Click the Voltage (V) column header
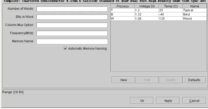Image resolution: width=208 pixels, height=109 pixels. click(x=147, y=6)
